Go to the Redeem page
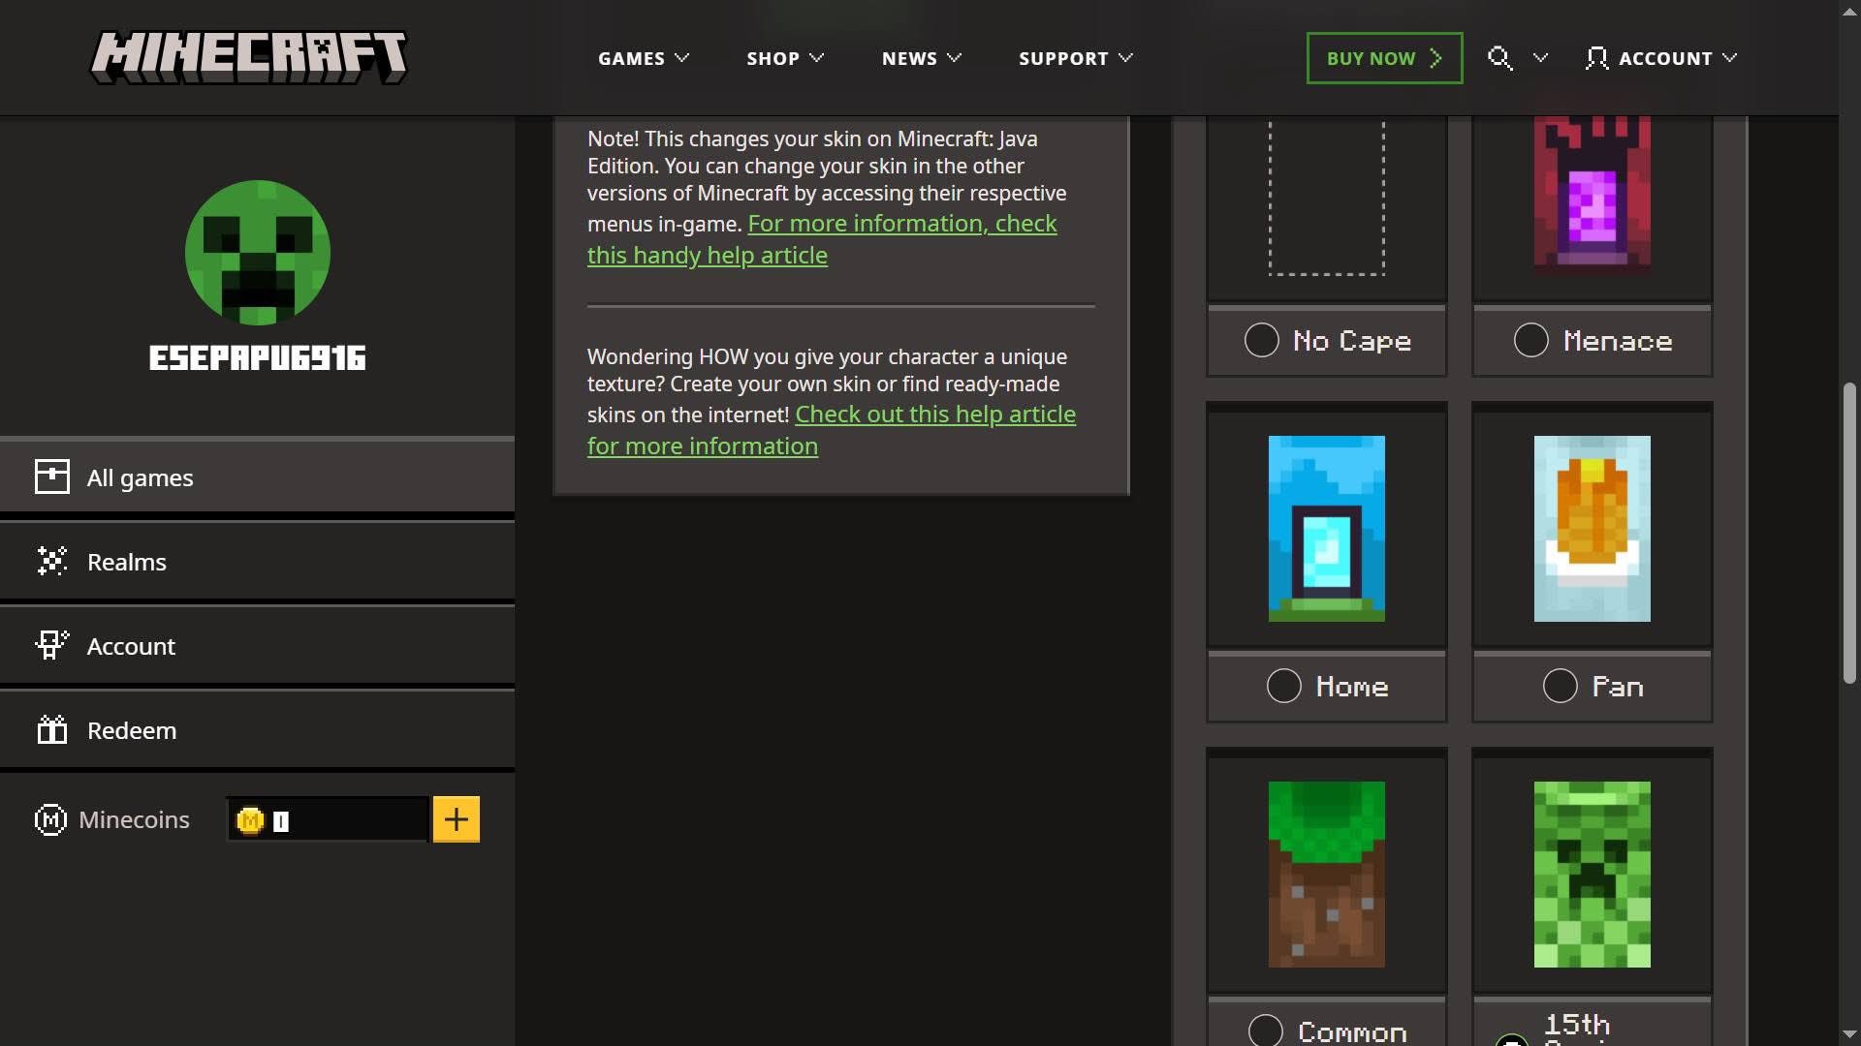 point(257,729)
